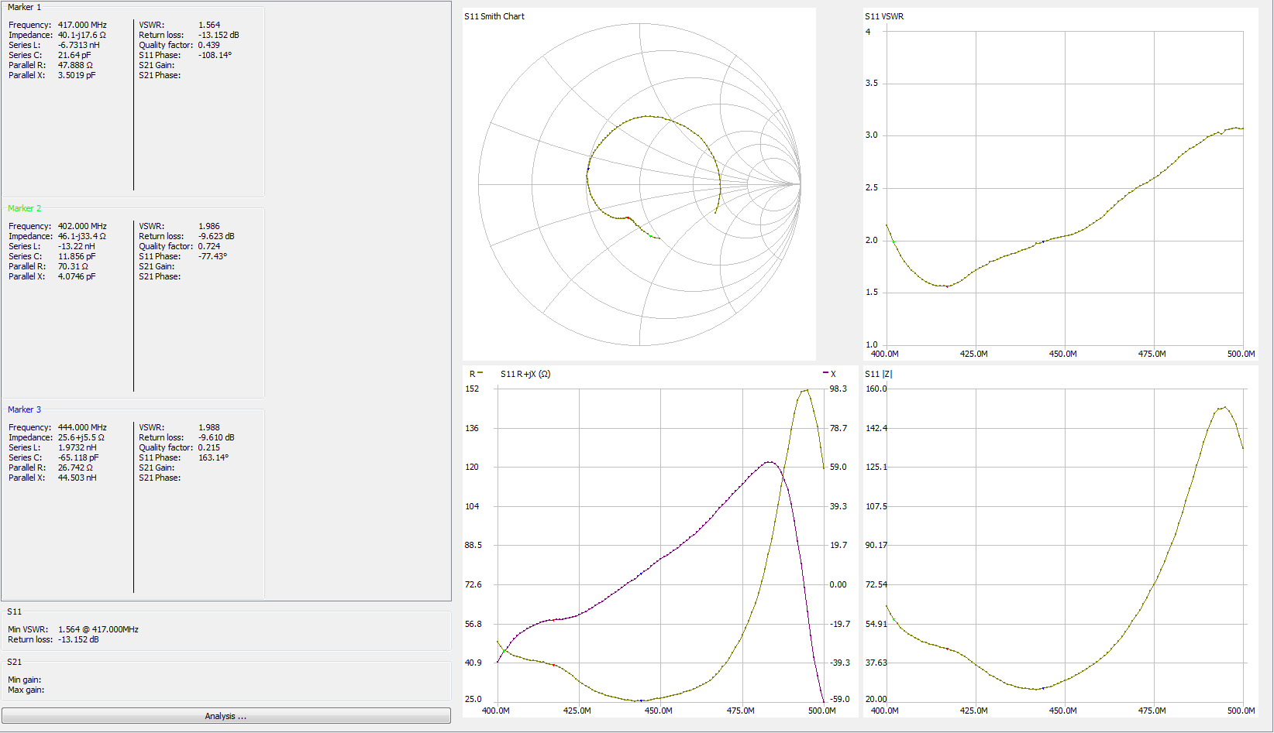This screenshot has width=1274, height=733.
Task: Click R+jX chart 98.3 reactance label
Action: click(x=838, y=389)
